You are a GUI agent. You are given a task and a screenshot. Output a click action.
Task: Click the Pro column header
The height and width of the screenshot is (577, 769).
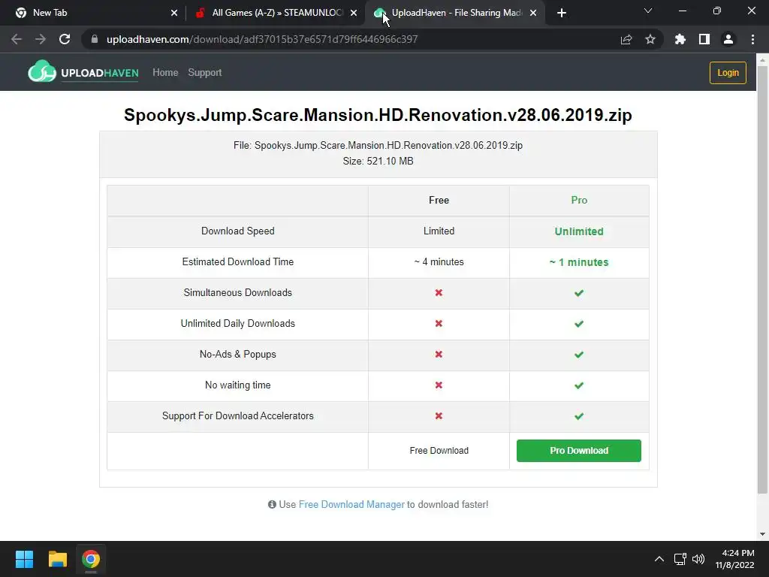[x=579, y=200]
